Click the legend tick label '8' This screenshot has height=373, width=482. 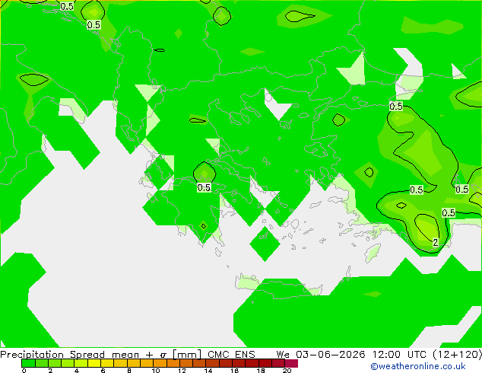[x=129, y=371]
